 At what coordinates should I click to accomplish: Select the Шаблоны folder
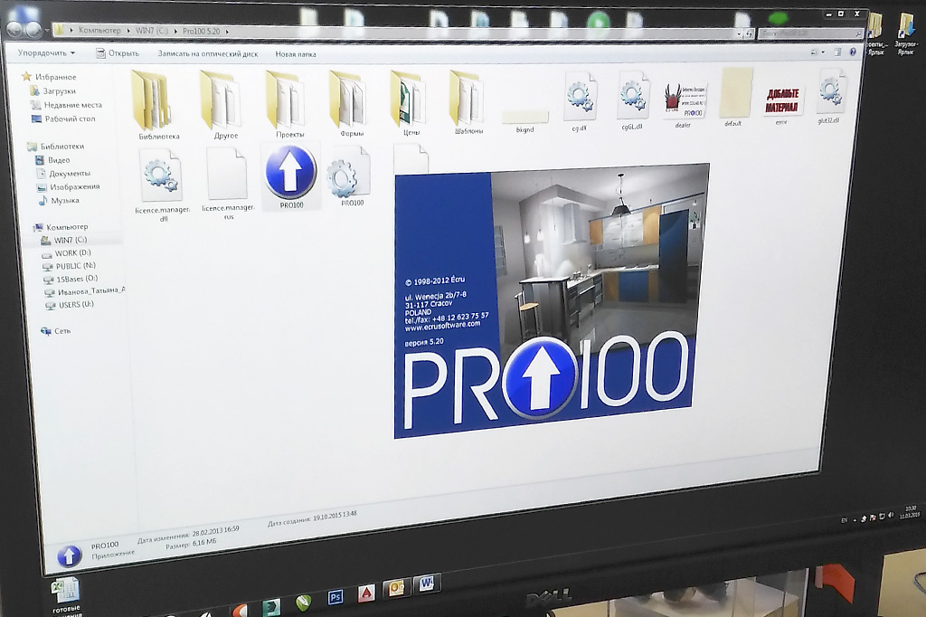coord(468,101)
